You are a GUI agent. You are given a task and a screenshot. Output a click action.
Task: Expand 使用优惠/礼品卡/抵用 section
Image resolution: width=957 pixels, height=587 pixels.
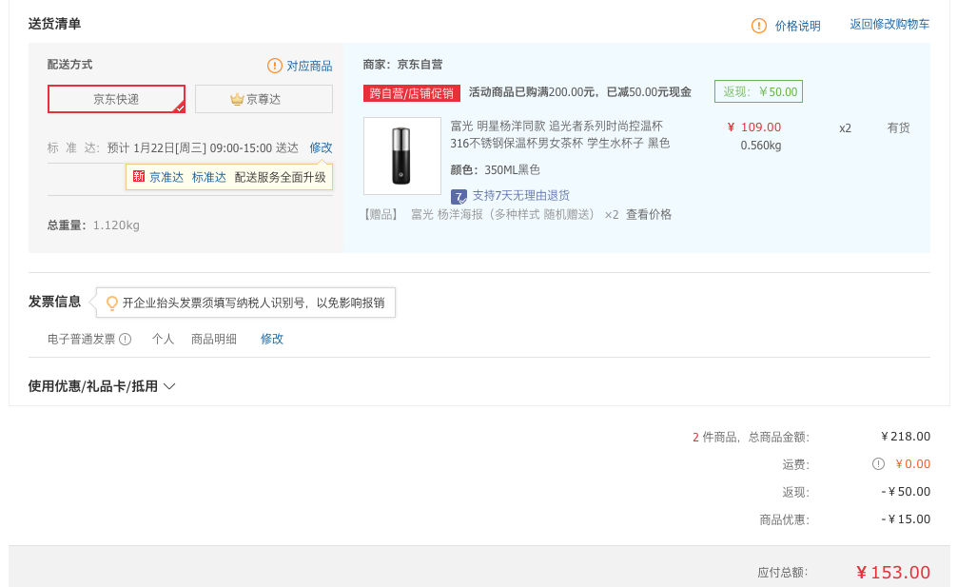pos(102,386)
